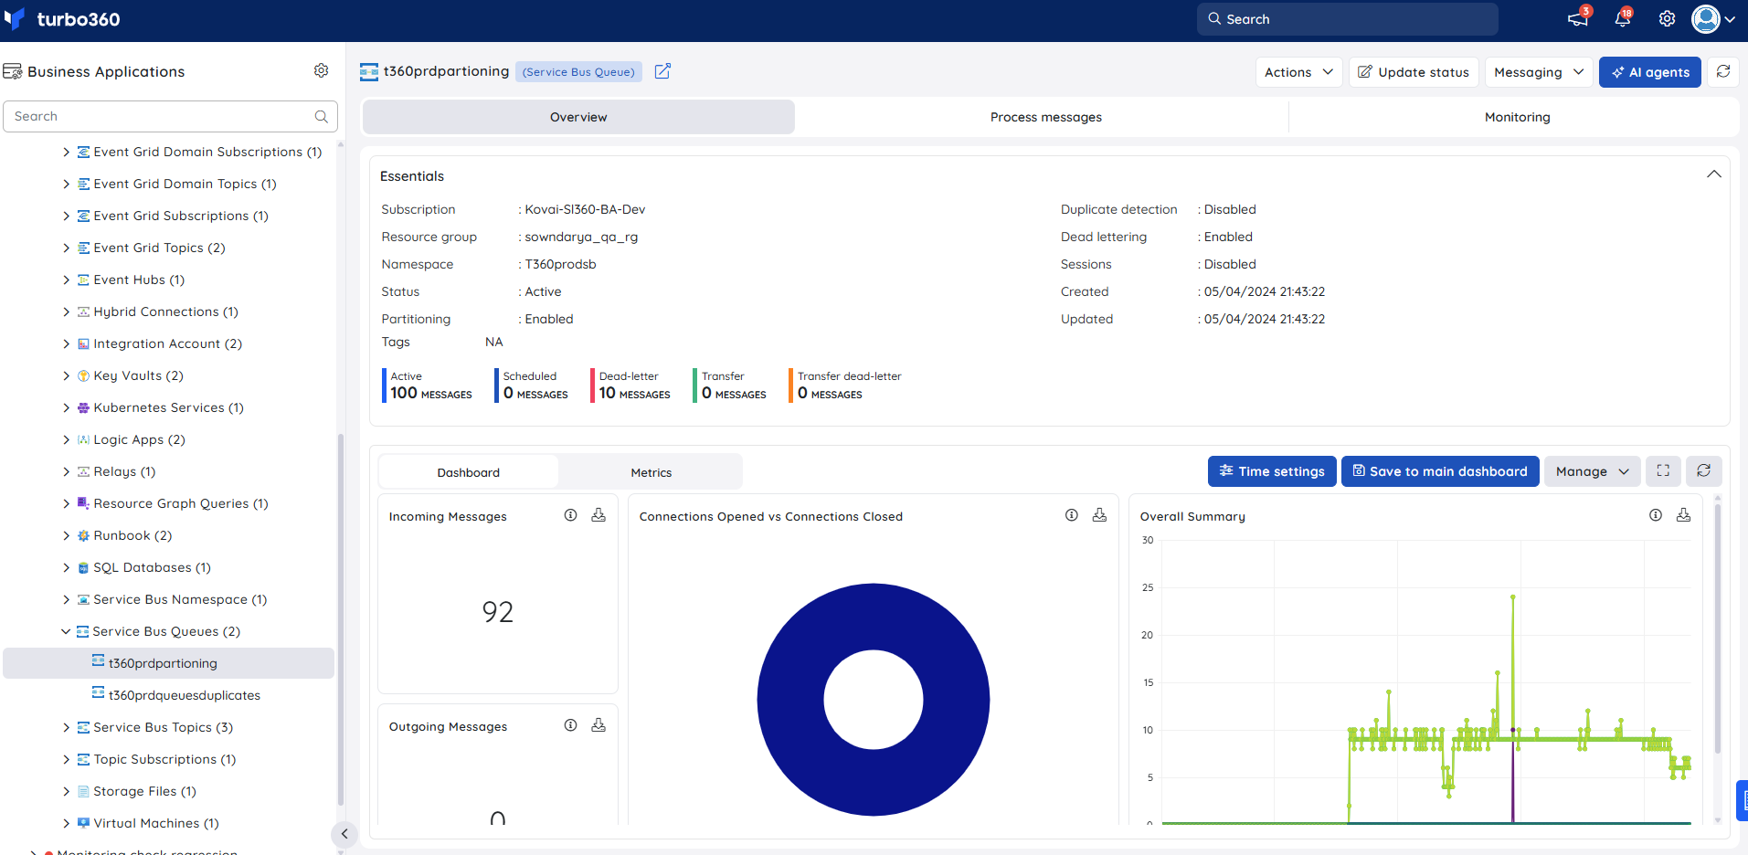
Task: Click the Service Bus Queue resource icon in header
Action: 369,72
